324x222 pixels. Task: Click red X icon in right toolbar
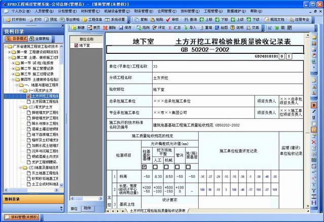(314, 142)
